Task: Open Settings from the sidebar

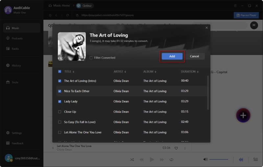Action: click(x=22, y=133)
